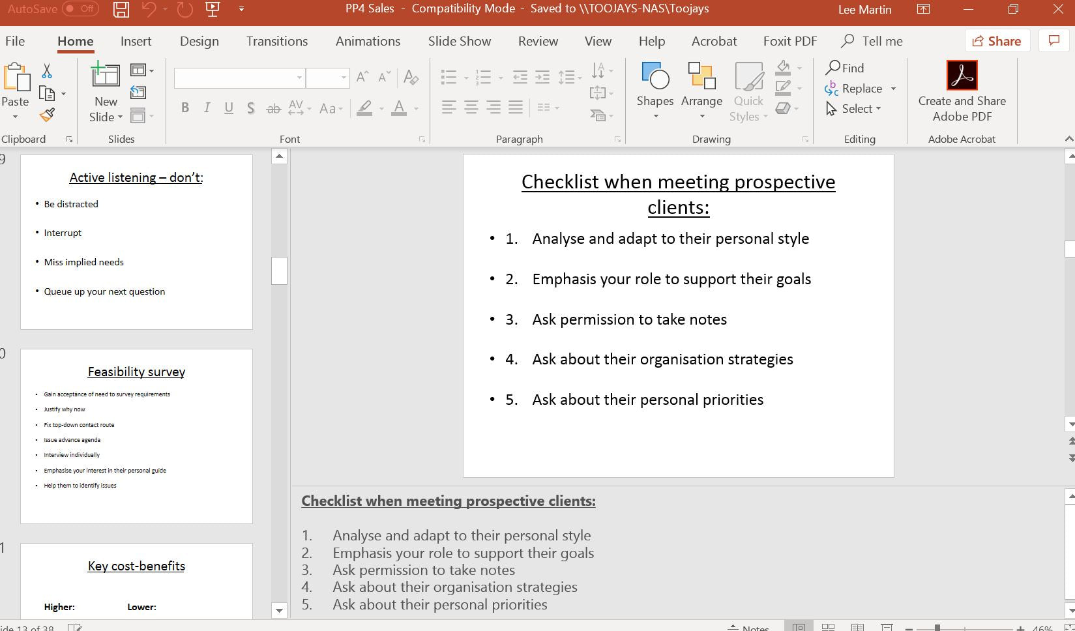Clear all formatting icon
Viewport: 1075px width, 631px height.
pyautogui.click(x=411, y=78)
